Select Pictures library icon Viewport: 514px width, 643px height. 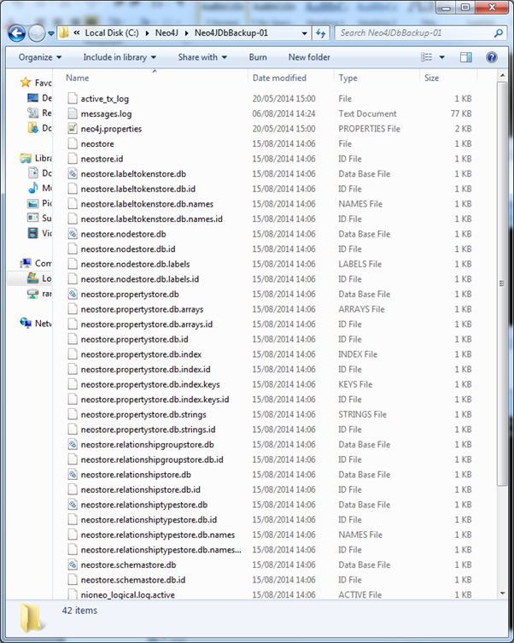point(32,203)
